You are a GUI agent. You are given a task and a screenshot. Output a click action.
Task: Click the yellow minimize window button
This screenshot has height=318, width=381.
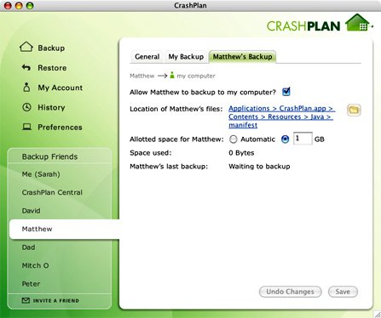pos(19,5)
